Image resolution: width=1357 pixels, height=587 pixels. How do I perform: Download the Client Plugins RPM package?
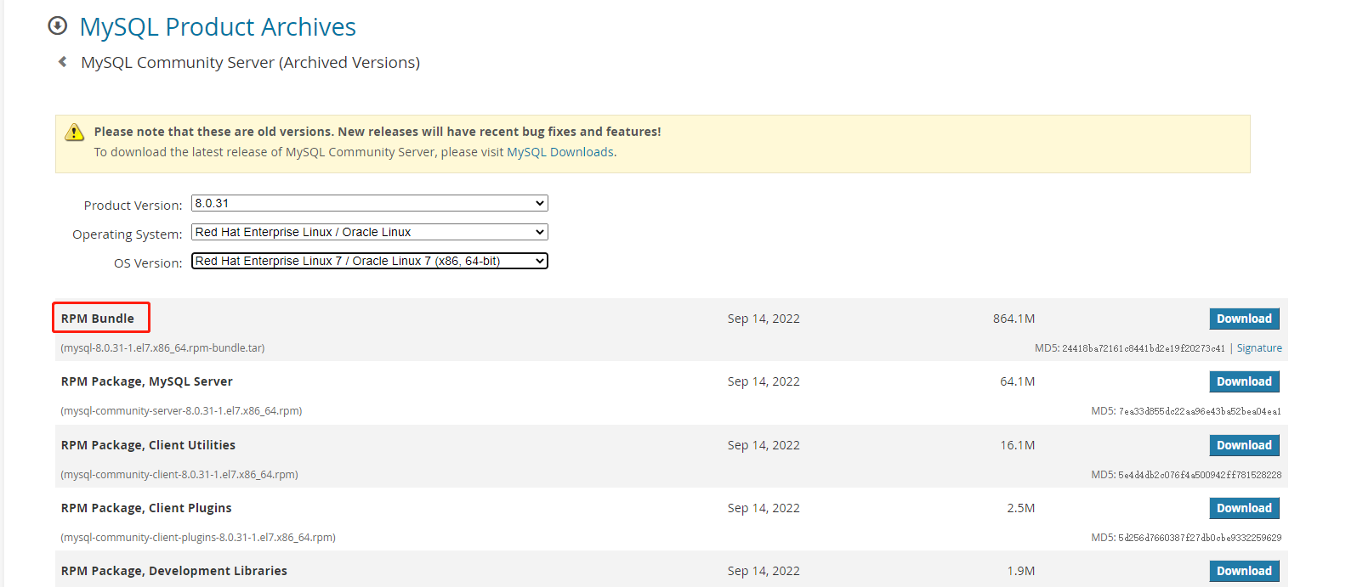click(x=1244, y=508)
